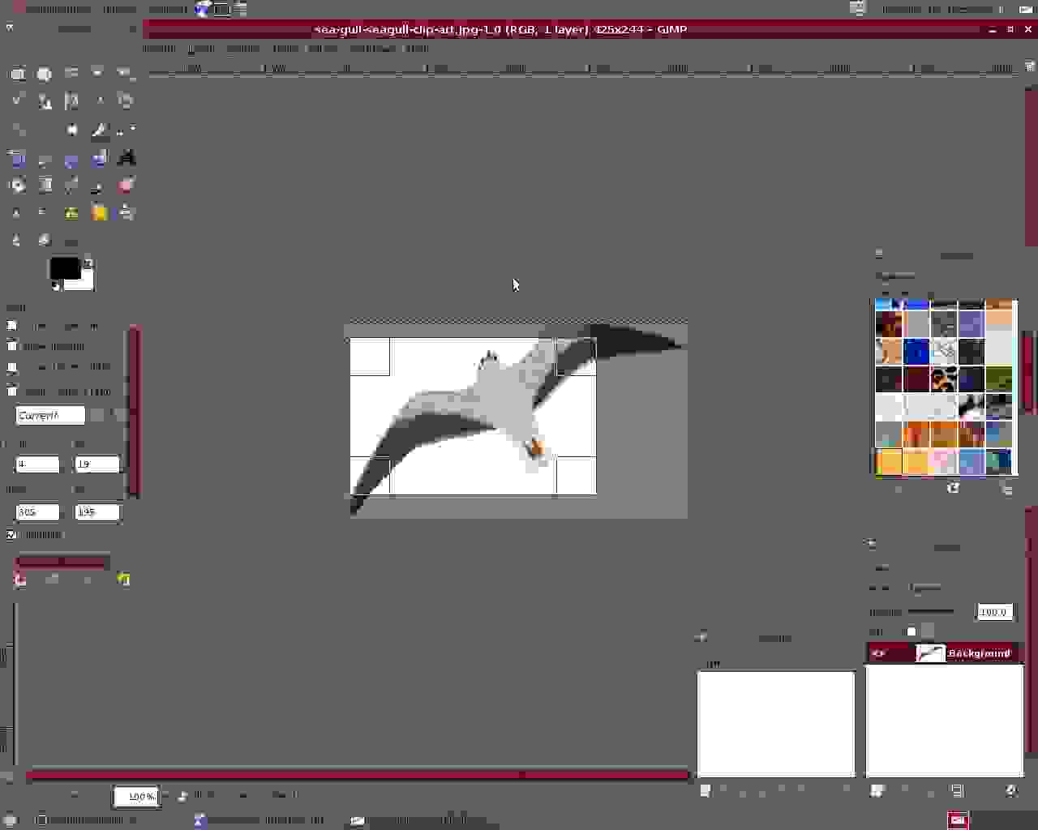Open the crop guides dropdown under Highlight
The width and height of the screenshot is (1038, 830).
click(62, 561)
